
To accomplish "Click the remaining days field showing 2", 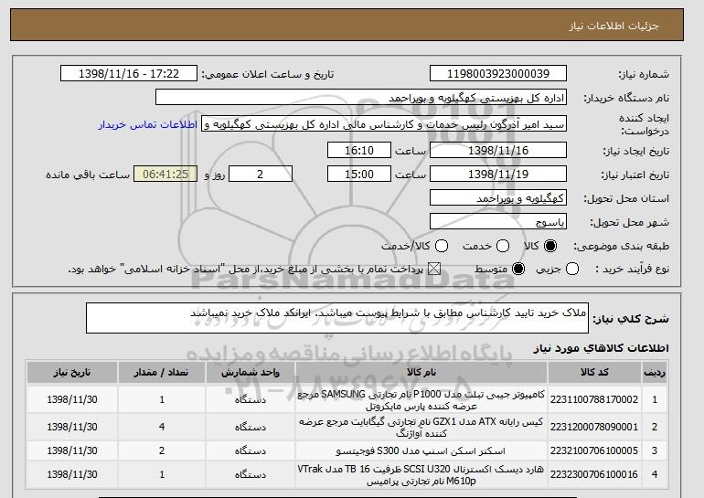I will (x=261, y=175).
